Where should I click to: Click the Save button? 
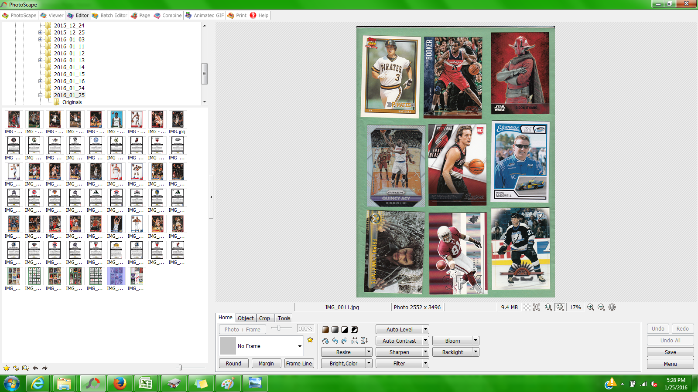(x=671, y=352)
